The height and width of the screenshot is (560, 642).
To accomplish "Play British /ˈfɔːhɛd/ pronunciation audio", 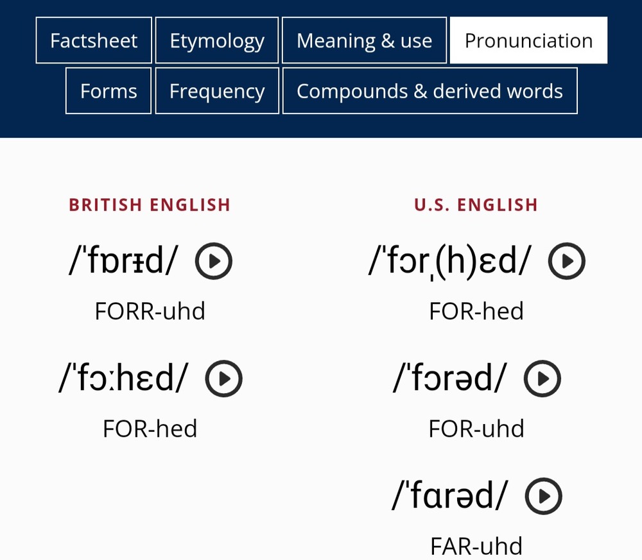I will [x=223, y=378].
